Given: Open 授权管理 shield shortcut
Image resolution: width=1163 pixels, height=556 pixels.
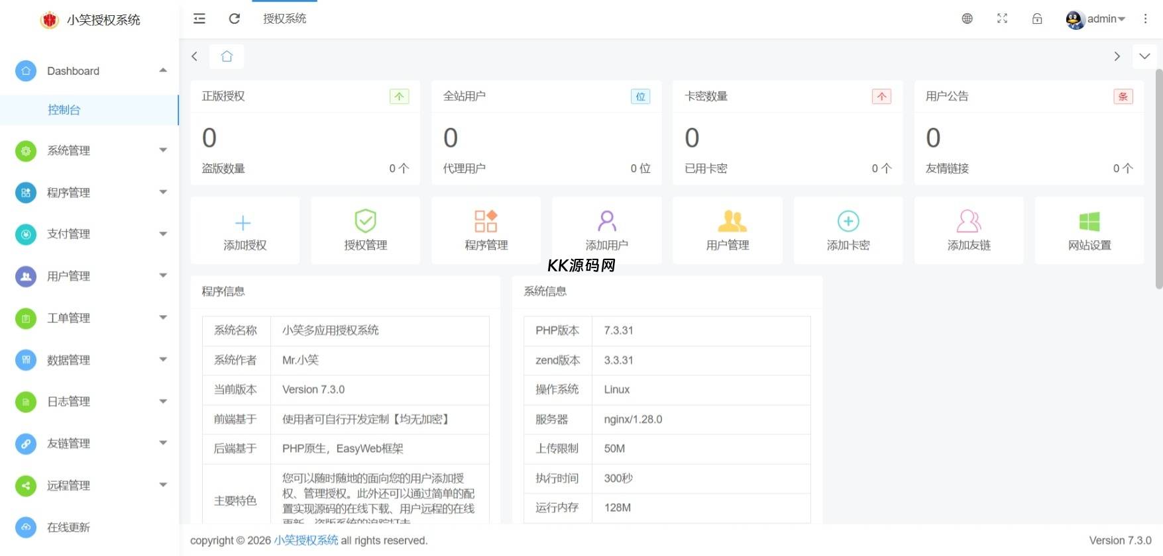Looking at the screenshot, I should pyautogui.click(x=365, y=231).
